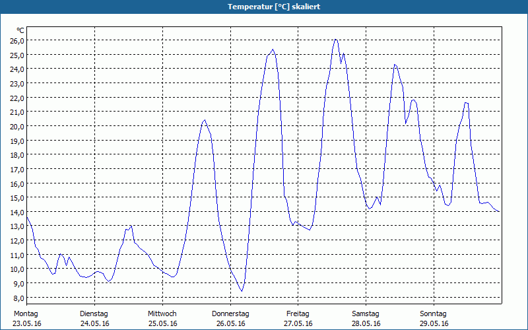Screen dimensions: 528x330
Task: Select the Freitag 27.05.16 axis label
Action: tap(298, 319)
